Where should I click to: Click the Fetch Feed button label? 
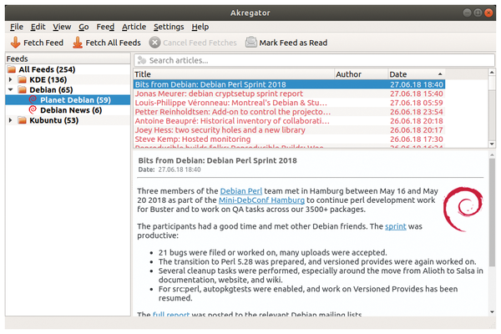pyautogui.click(x=43, y=43)
